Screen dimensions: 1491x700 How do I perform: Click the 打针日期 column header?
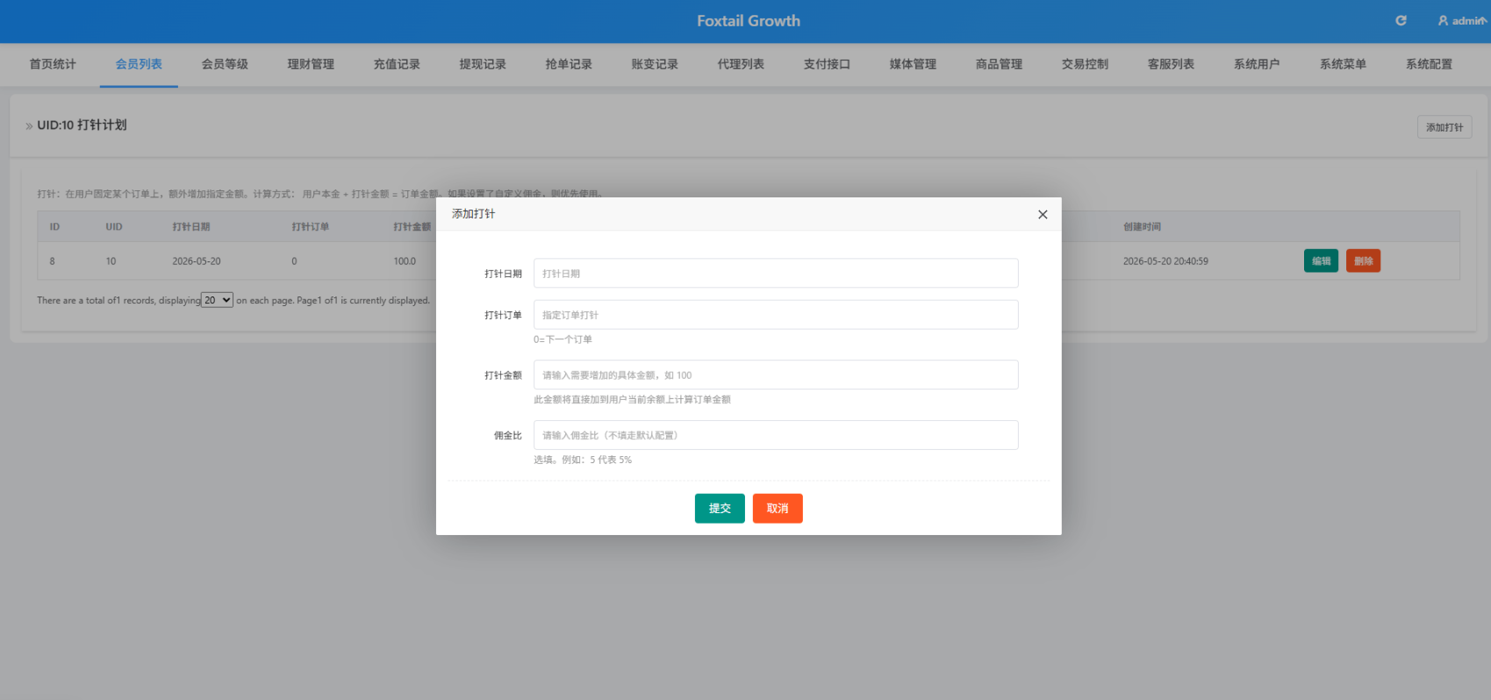(191, 226)
